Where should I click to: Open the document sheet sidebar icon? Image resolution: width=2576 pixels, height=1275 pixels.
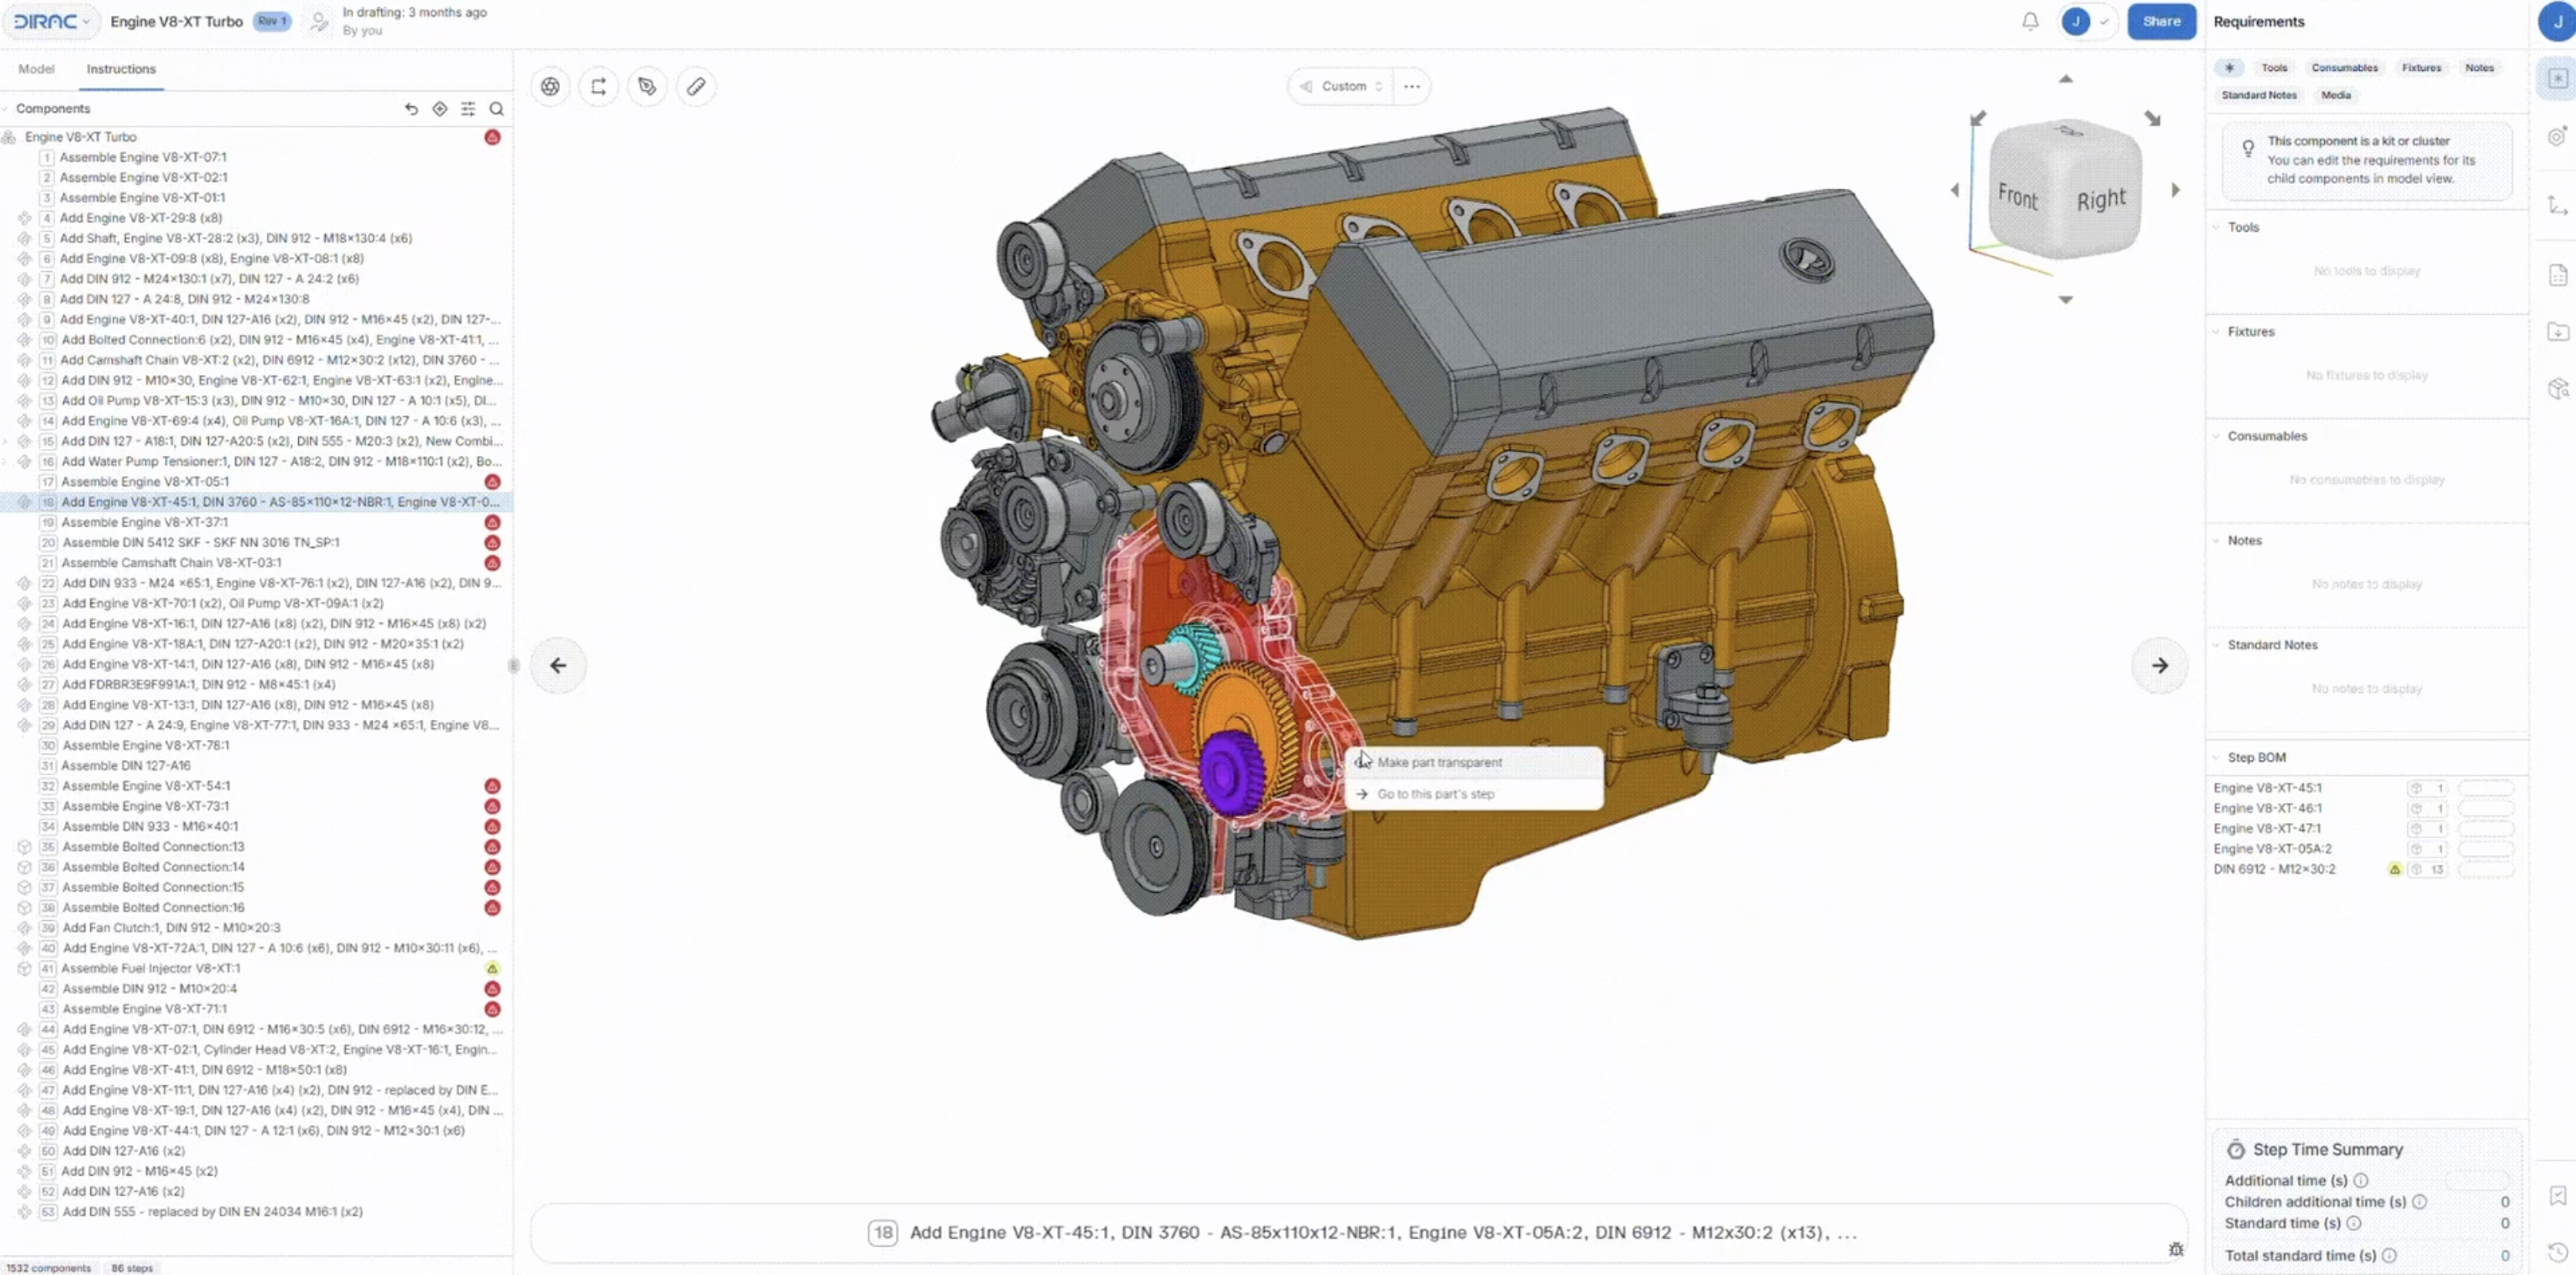pos(2557,275)
